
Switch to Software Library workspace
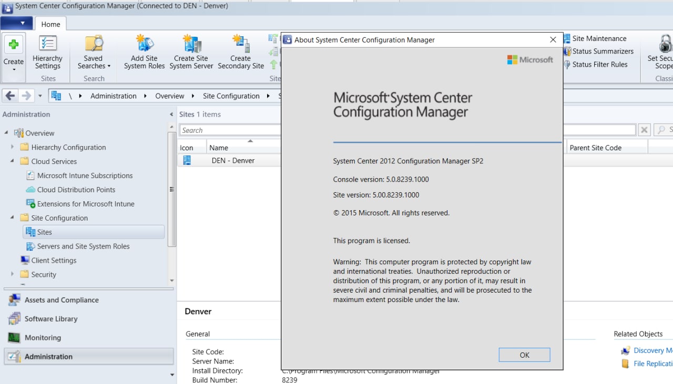88,319
